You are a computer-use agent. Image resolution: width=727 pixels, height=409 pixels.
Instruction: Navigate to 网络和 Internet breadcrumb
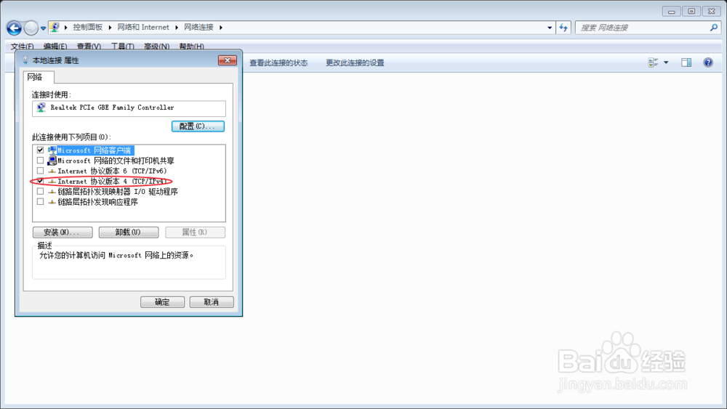pyautogui.click(x=143, y=28)
